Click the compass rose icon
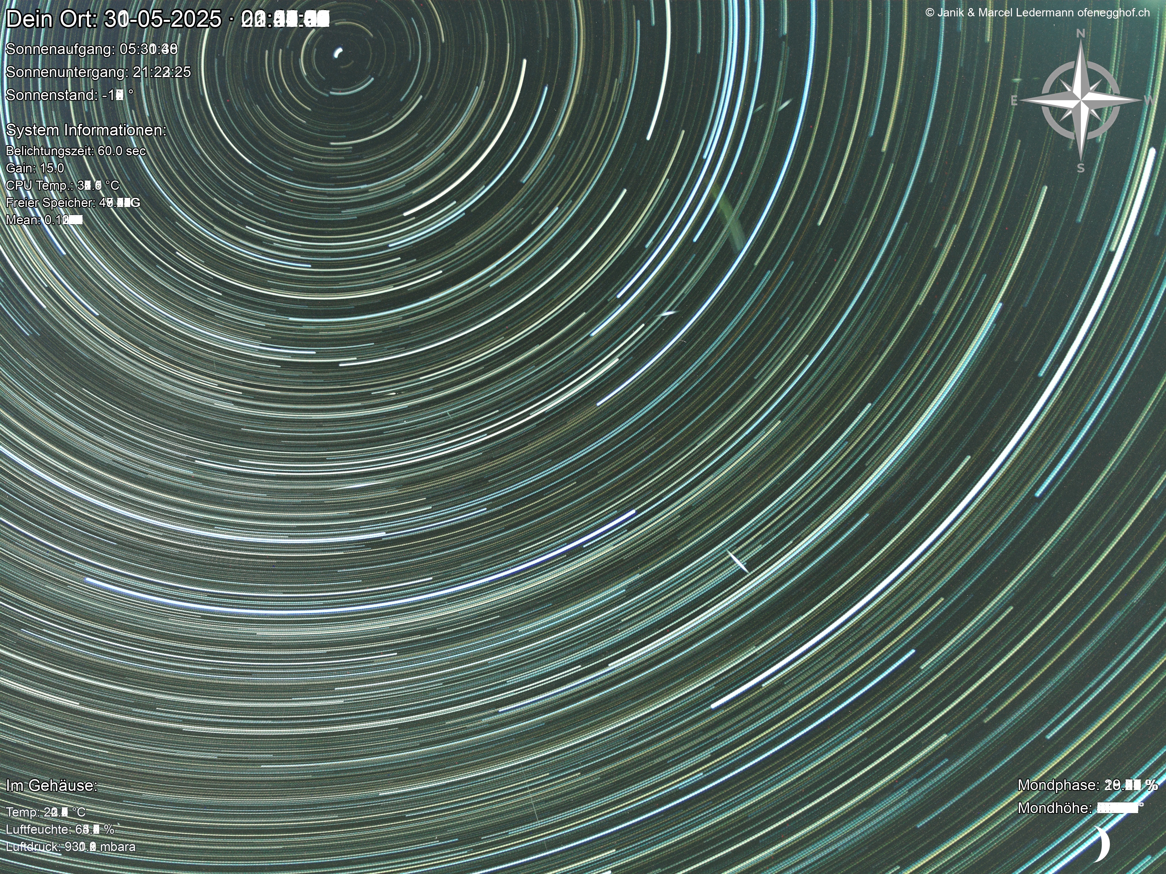 tap(1081, 100)
